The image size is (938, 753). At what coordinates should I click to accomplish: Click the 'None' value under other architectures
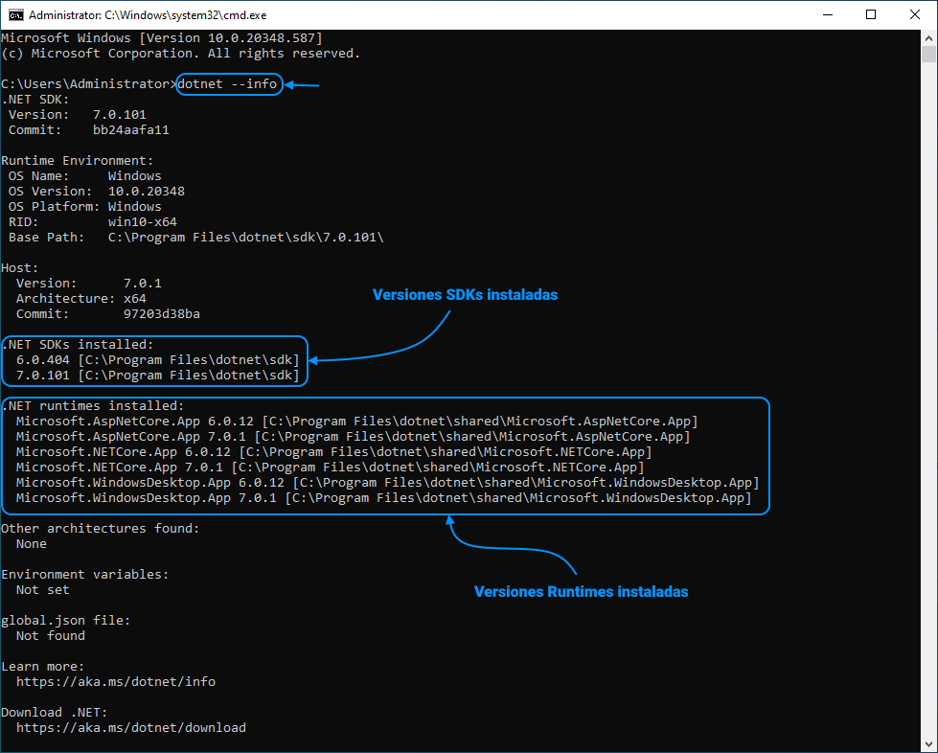31,543
